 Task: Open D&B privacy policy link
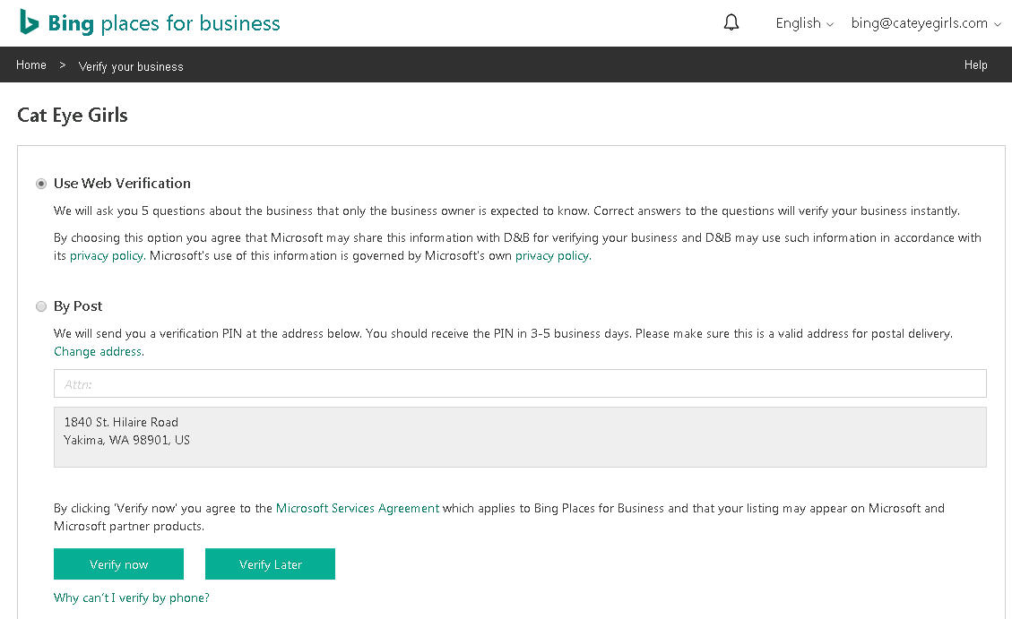coord(107,256)
